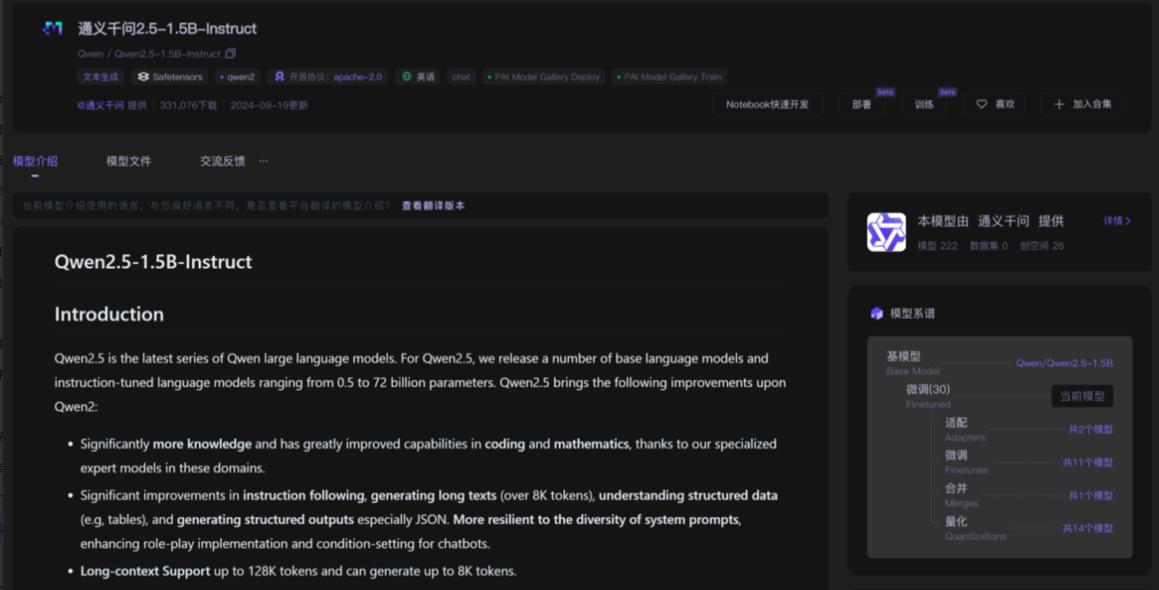Click the PAI Model Gallery Train tag
The height and width of the screenshot is (590, 1159).
(x=669, y=77)
